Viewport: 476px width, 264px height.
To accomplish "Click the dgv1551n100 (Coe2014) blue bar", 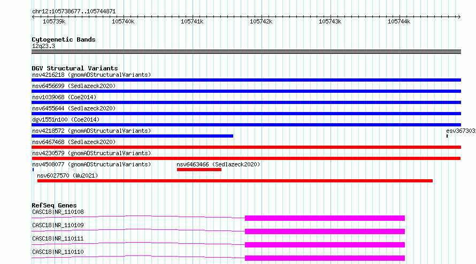I will click(246, 125).
